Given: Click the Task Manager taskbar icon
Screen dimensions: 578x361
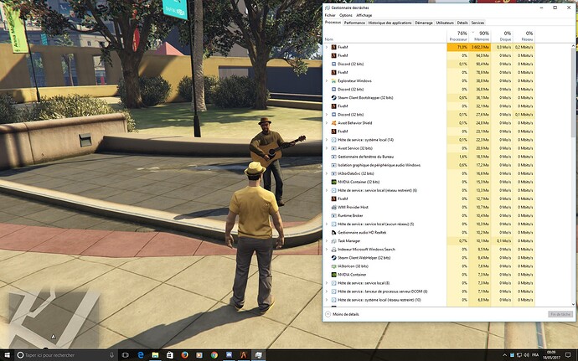Looking at the screenshot, I should [258, 355].
